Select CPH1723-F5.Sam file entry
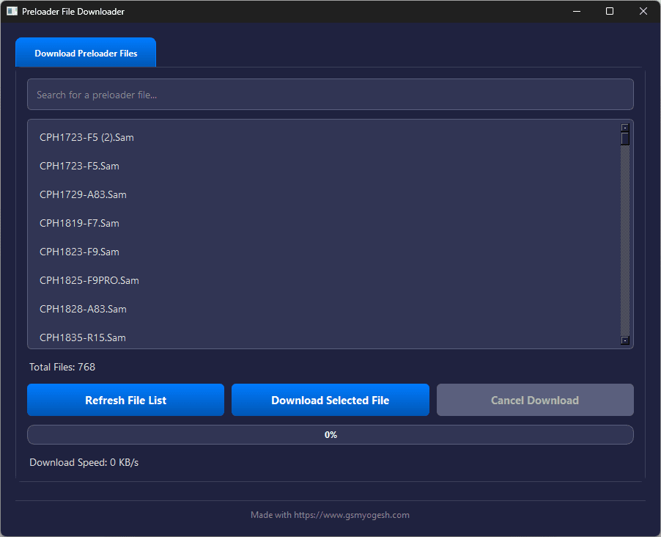This screenshot has width=661, height=537. coord(324,166)
